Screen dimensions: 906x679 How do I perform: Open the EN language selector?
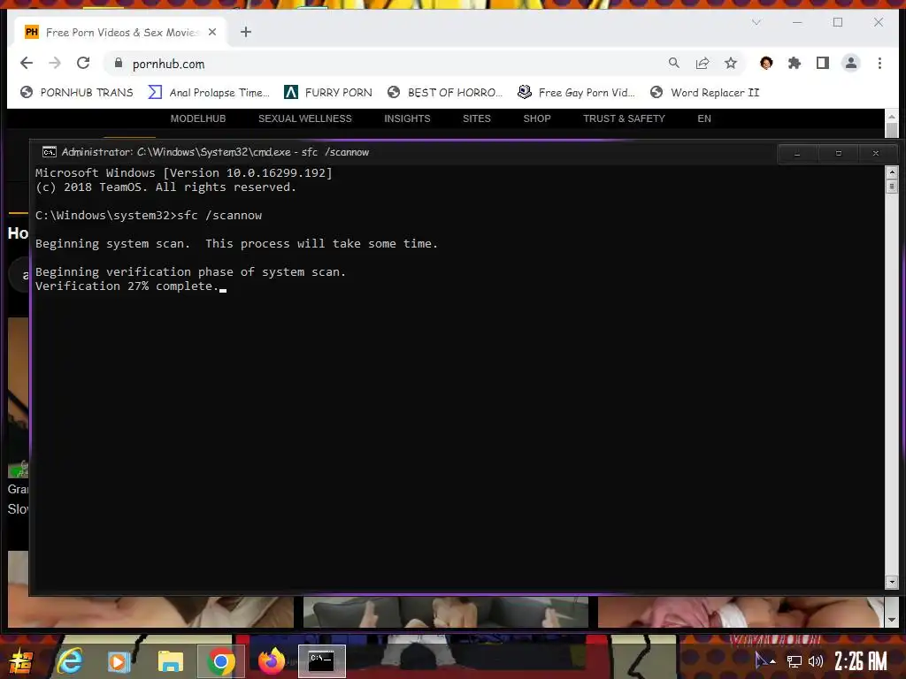[704, 118]
